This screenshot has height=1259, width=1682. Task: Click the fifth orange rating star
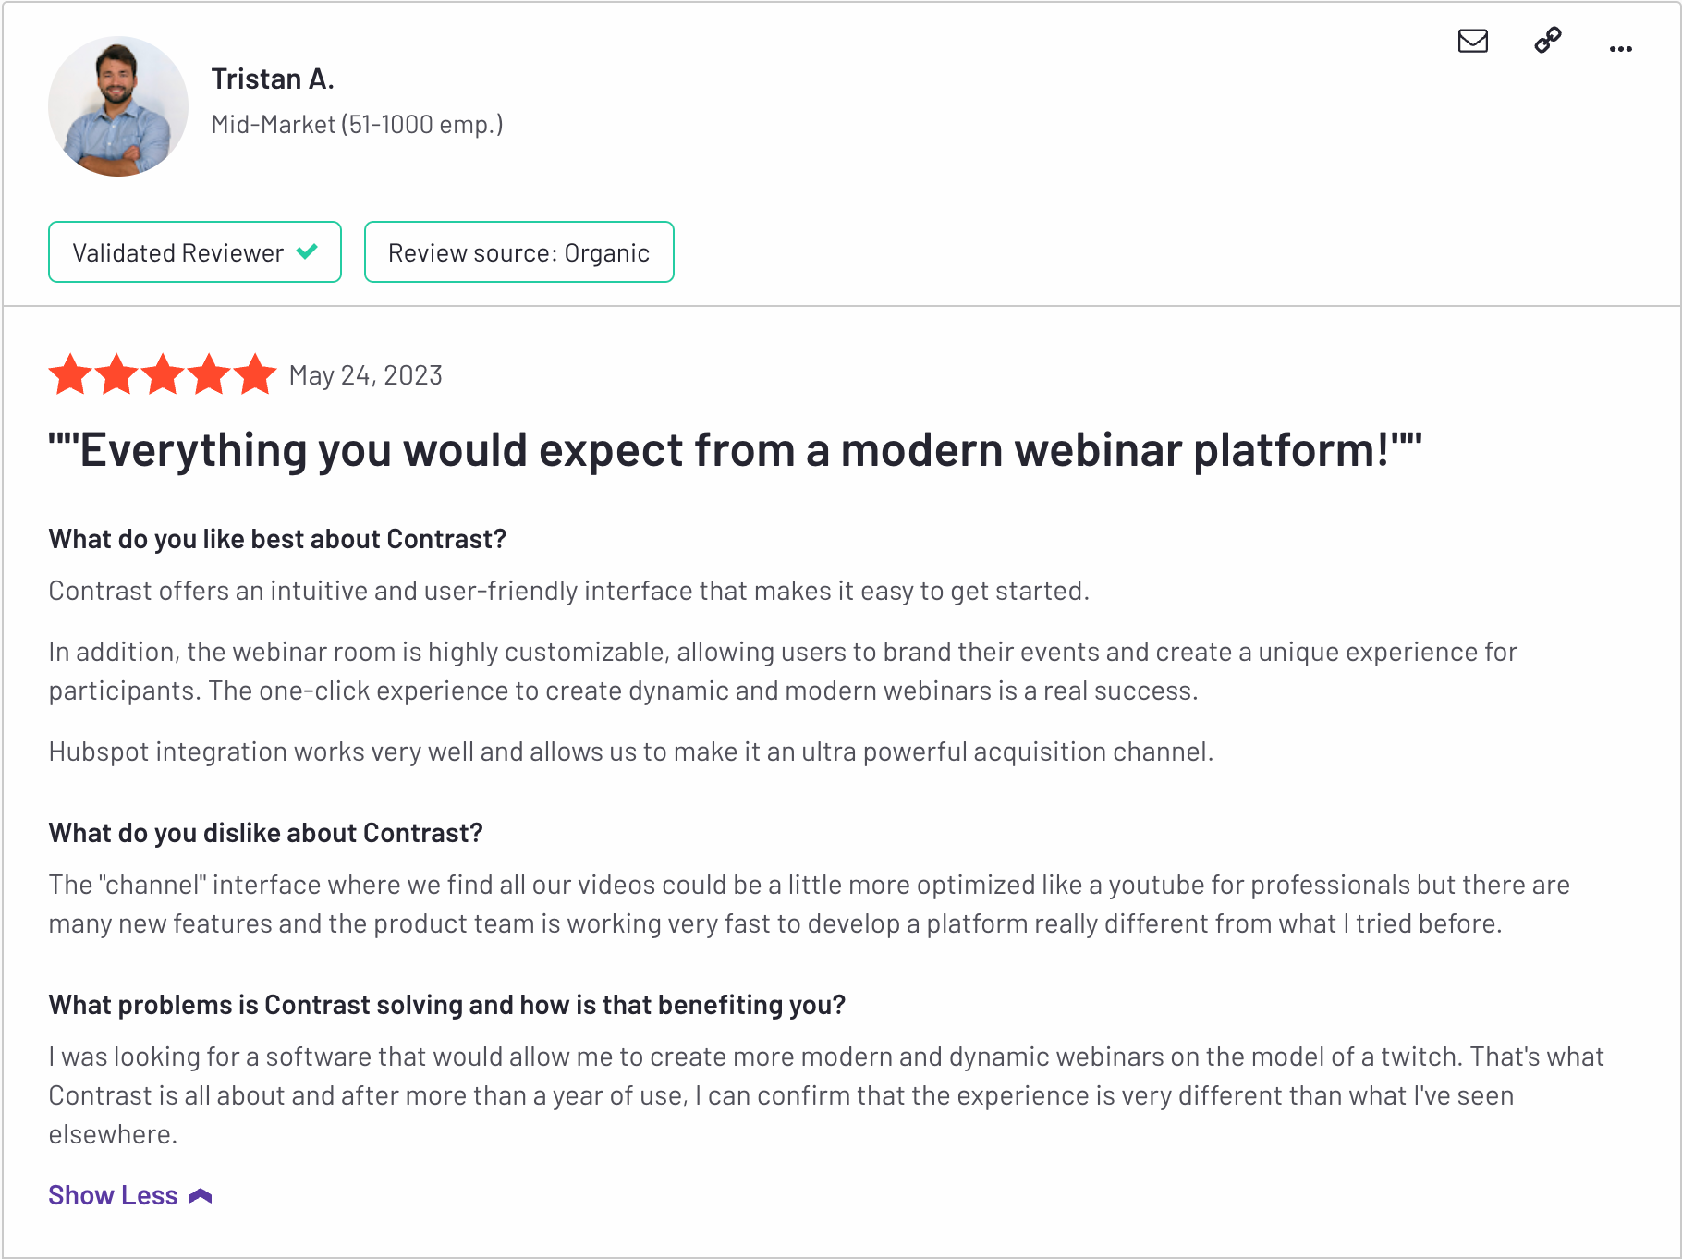coord(255,374)
